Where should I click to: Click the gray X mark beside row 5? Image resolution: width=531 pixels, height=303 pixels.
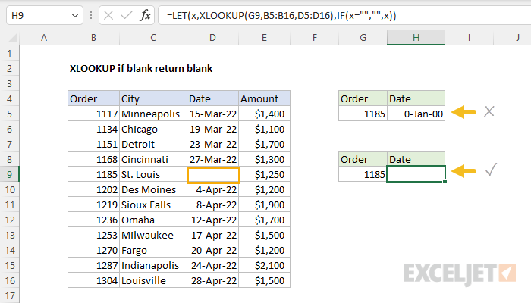(489, 112)
